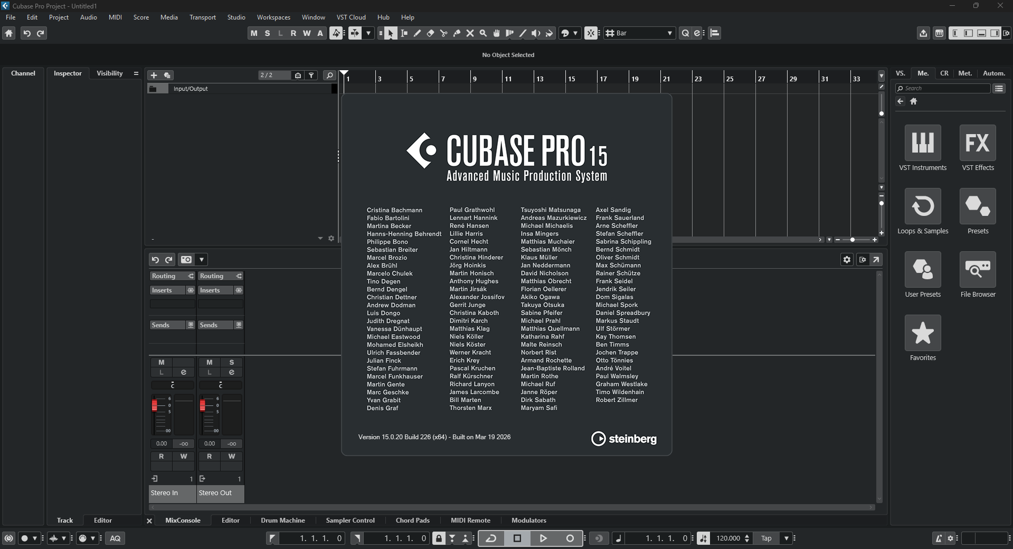
Task: Click the Add Track plus icon
Action: click(154, 75)
